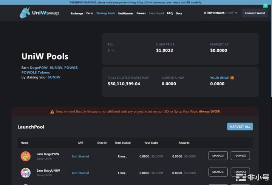Click the warning triangle icon in banner
Screen dimensions: 272x185
click(52, 112)
